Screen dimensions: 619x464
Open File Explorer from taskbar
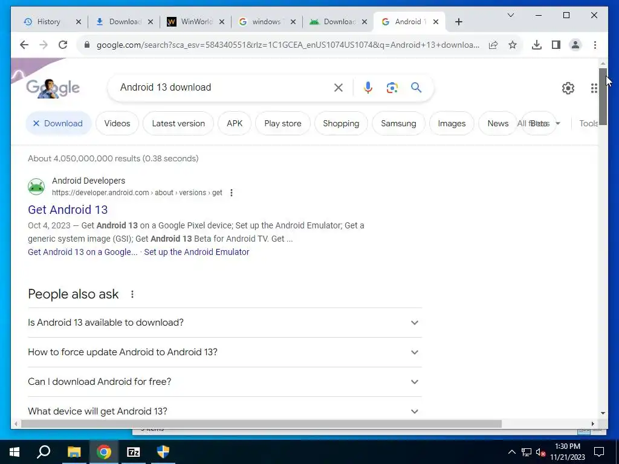click(x=74, y=452)
